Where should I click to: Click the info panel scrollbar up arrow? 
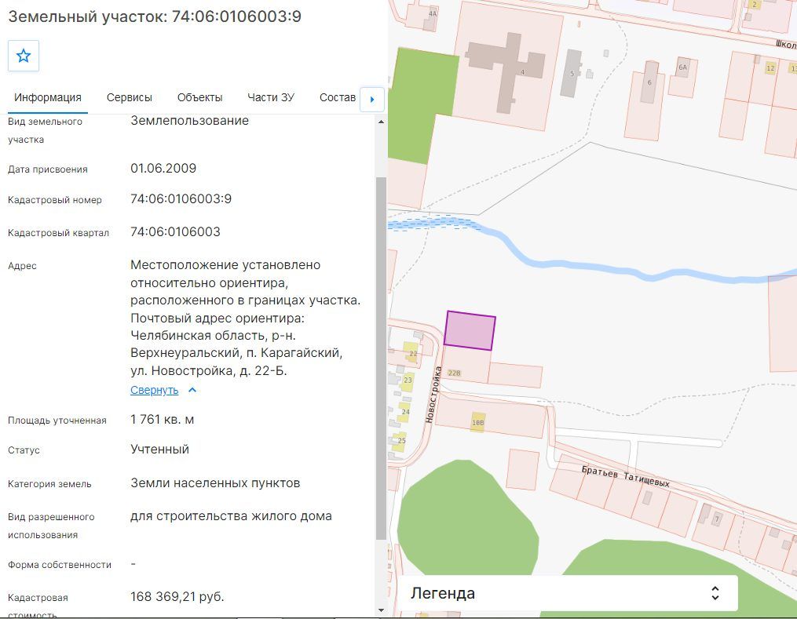click(x=381, y=122)
